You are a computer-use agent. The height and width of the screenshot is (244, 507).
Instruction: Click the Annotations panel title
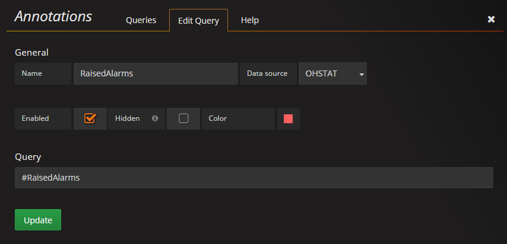pos(53,17)
